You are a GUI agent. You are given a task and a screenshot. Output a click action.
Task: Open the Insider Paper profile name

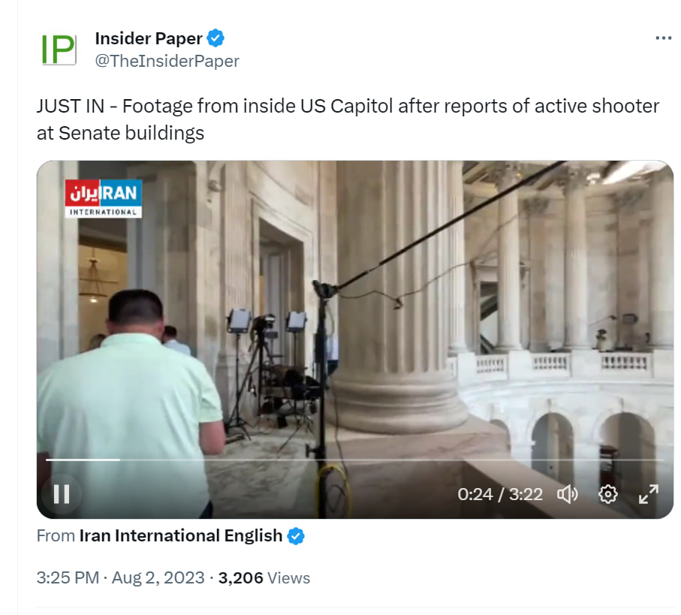(149, 38)
